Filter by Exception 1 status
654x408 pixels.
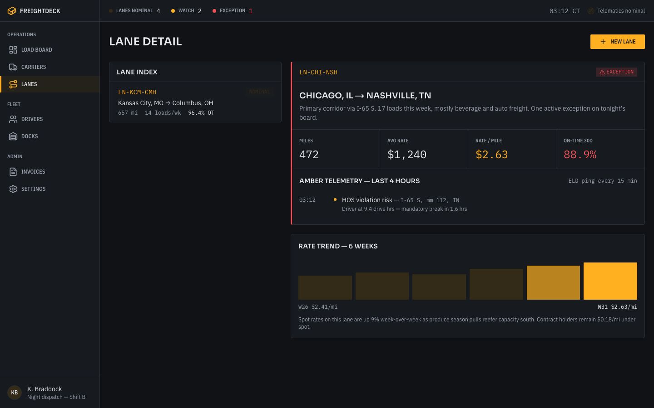(233, 11)
